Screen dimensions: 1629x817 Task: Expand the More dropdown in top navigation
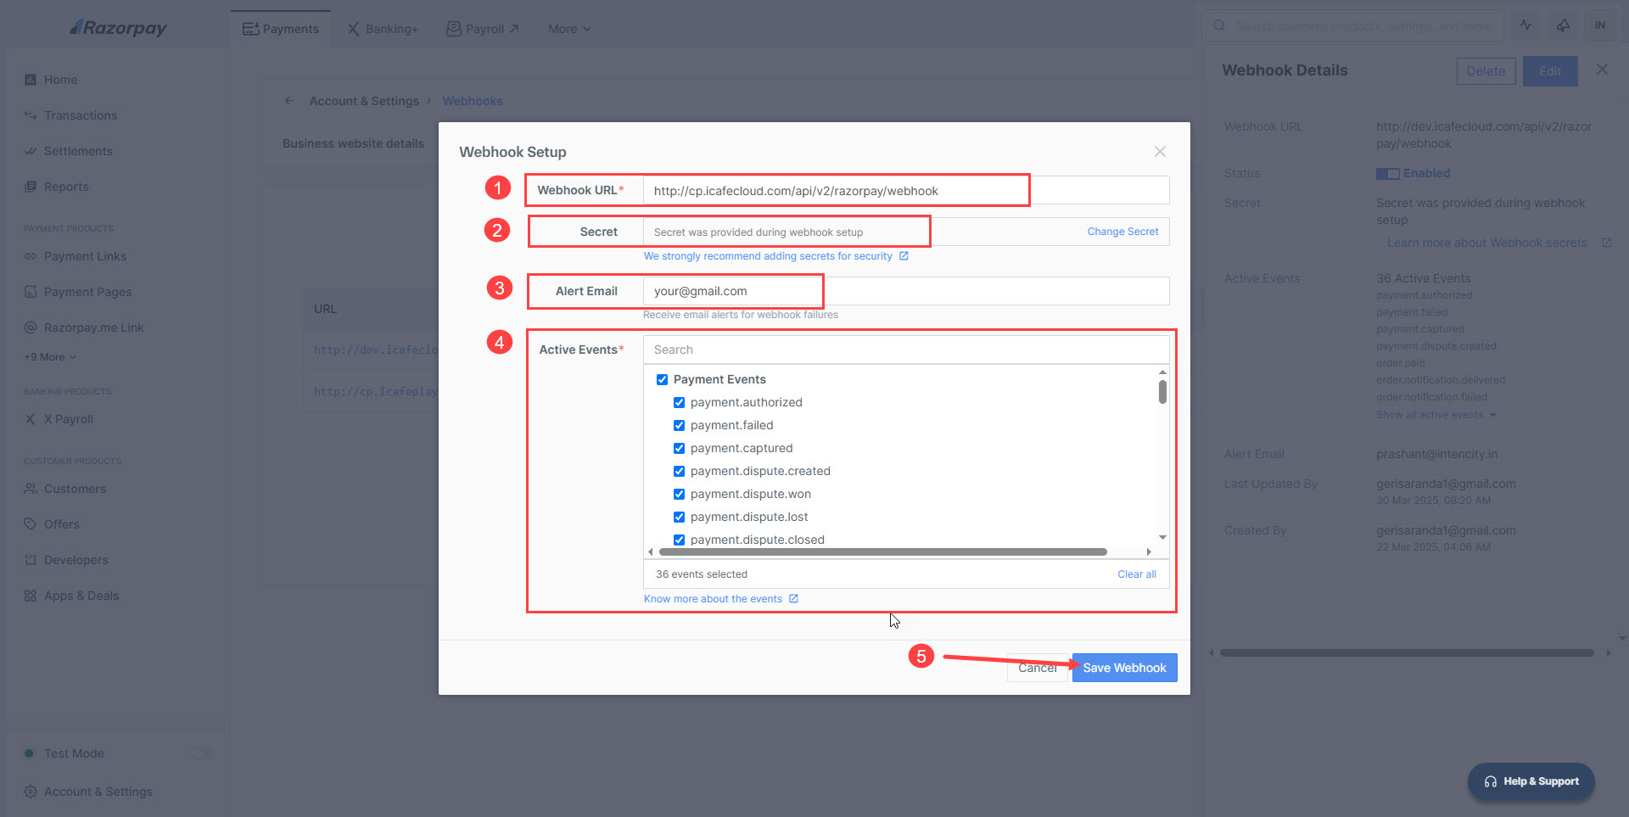point(568,29)
